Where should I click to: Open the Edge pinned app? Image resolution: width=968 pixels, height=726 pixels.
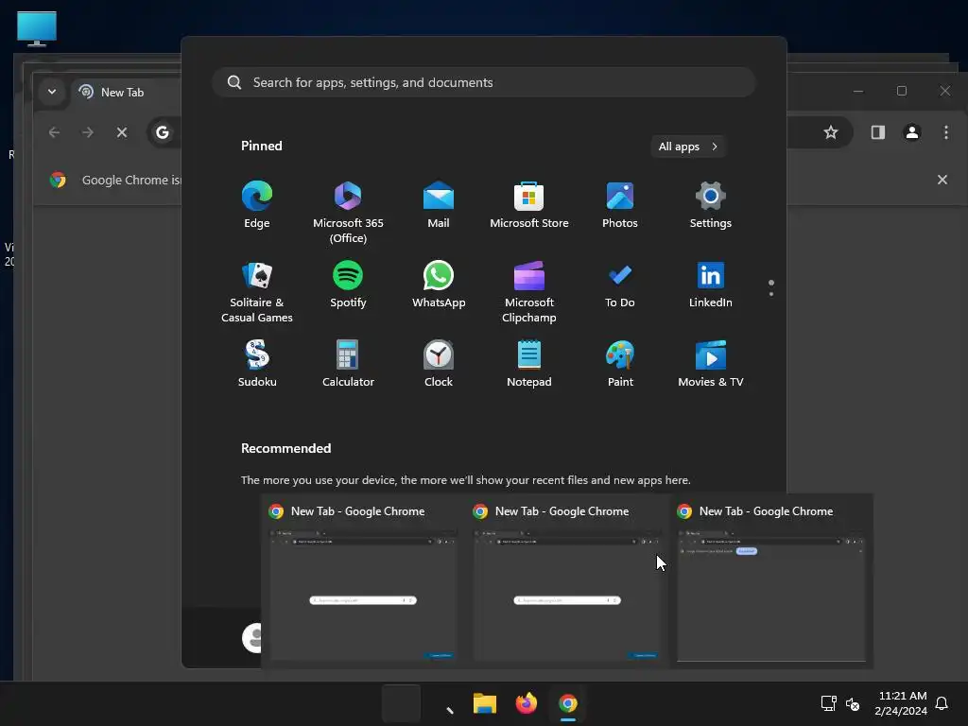[x=257, y=205]
